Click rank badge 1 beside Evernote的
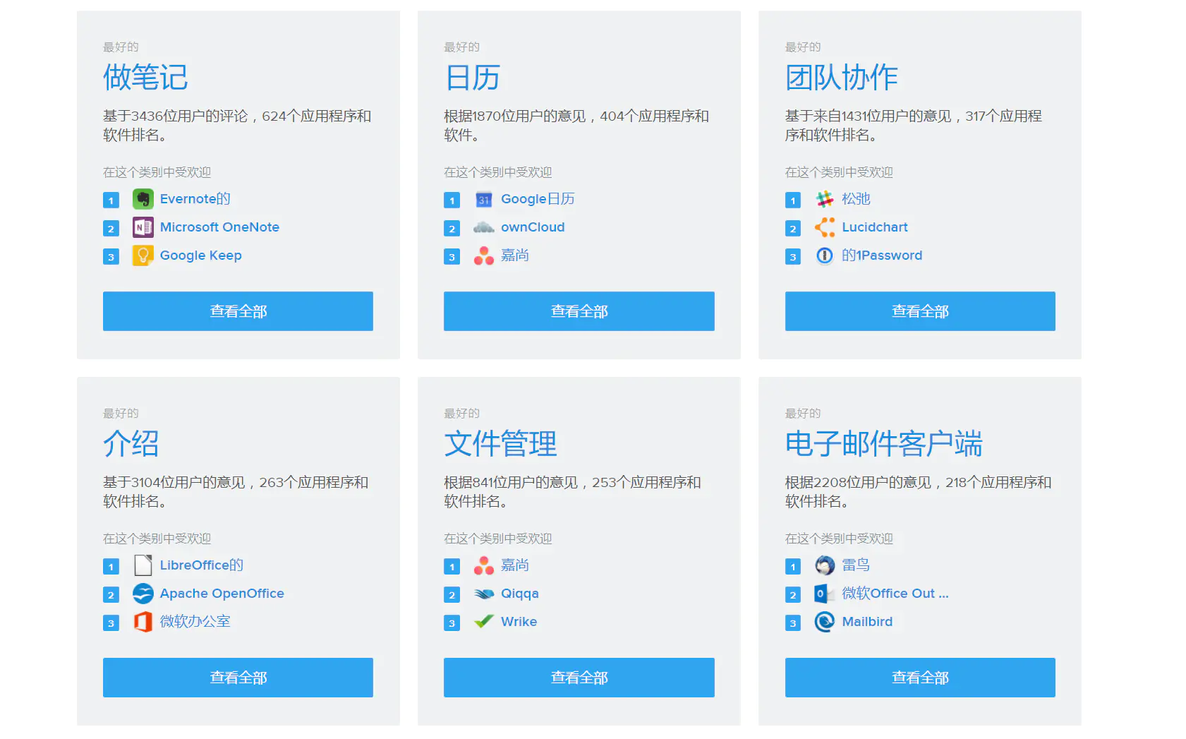The width and height of the screenshot is (1186, 739). (x=111, y=200)
